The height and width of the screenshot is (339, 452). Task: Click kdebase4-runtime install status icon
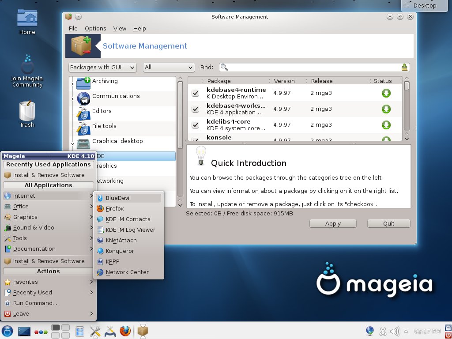point(386,93)
